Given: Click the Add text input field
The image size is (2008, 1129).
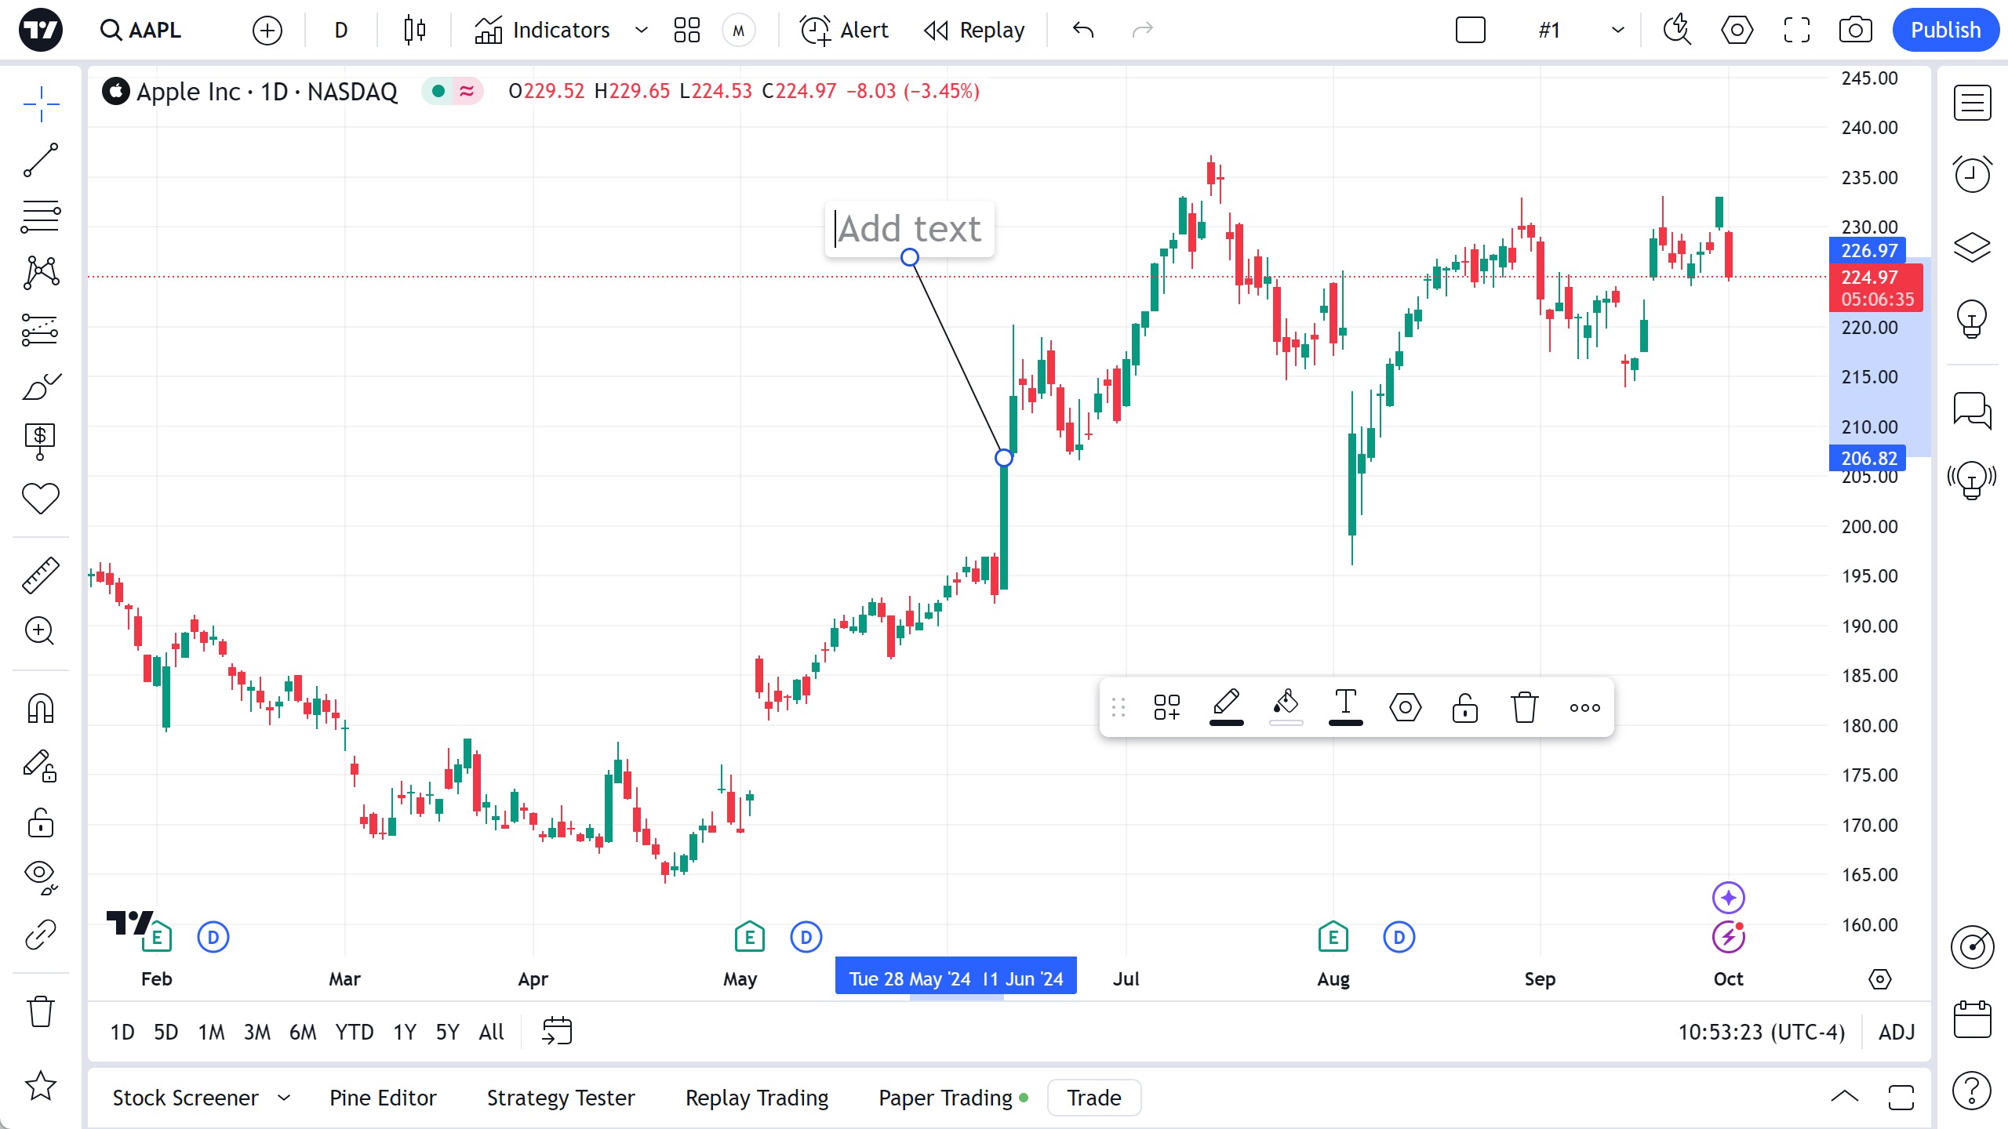Looking at the screenshot, I should [x=909, y=229].
